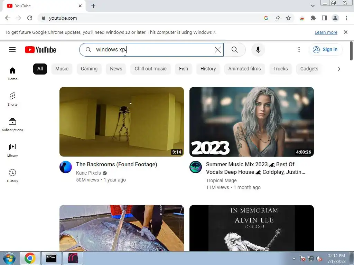
Task: Play The Backrooms video thumbnail
Action: coord(122,122)
